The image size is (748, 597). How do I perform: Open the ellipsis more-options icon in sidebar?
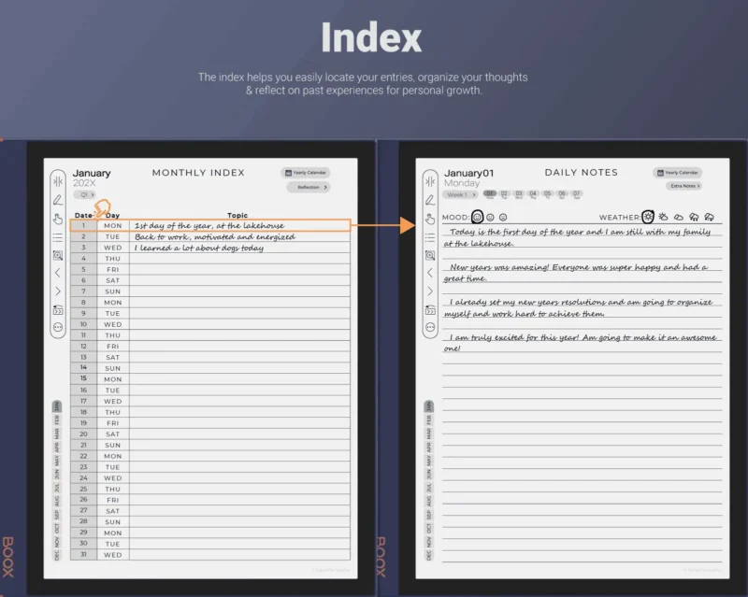pyautogui.click(x=56, y=325)
